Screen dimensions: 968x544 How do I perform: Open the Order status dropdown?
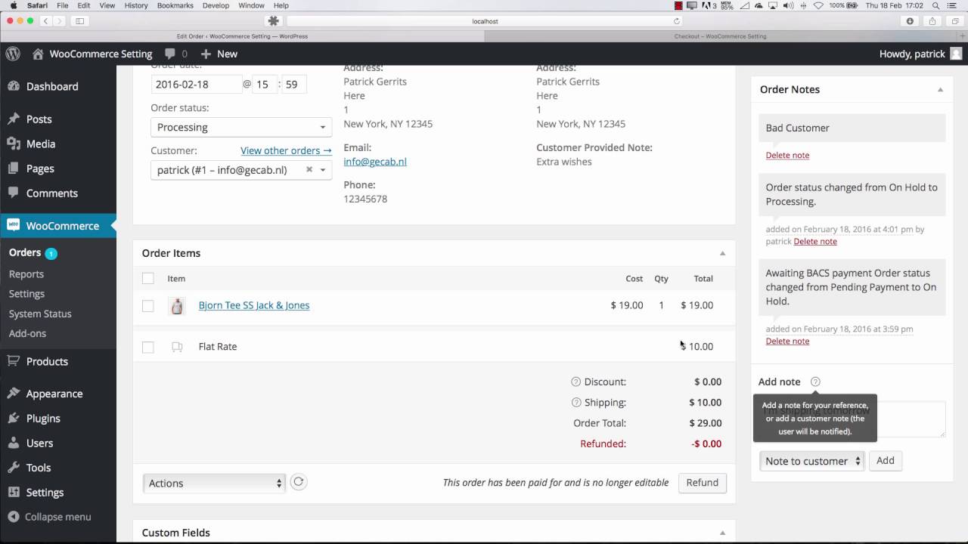[x=241, y=127]
